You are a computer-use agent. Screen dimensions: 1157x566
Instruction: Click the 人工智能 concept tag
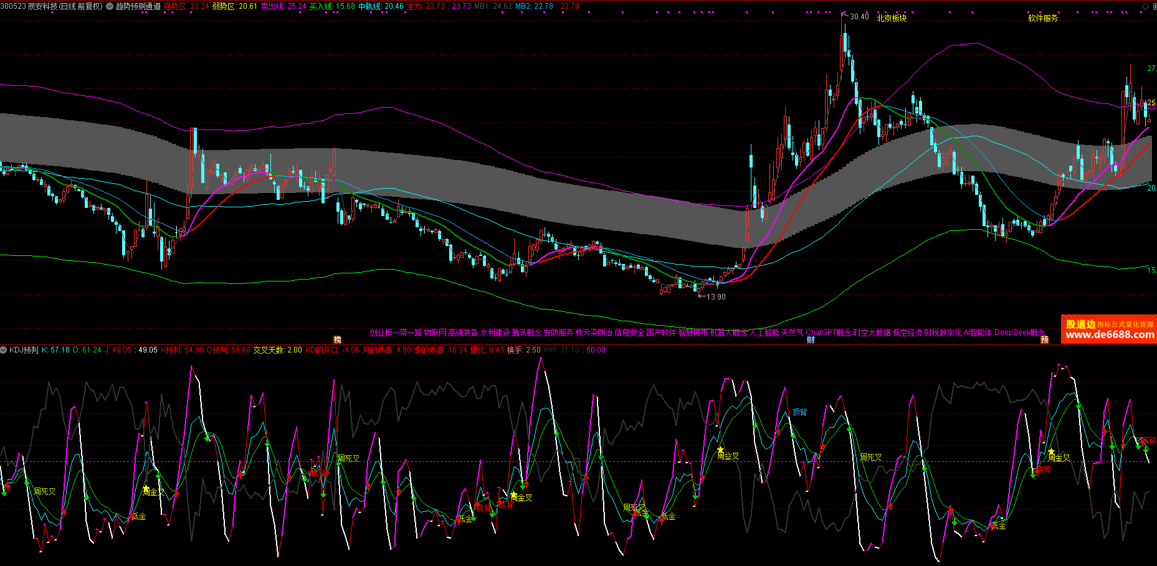[764, 333]
